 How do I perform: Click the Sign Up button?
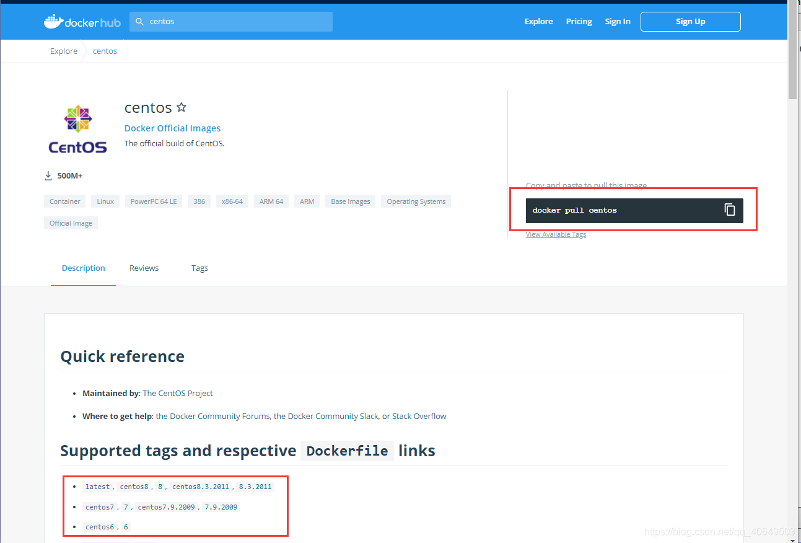click(x=691, y=21)
